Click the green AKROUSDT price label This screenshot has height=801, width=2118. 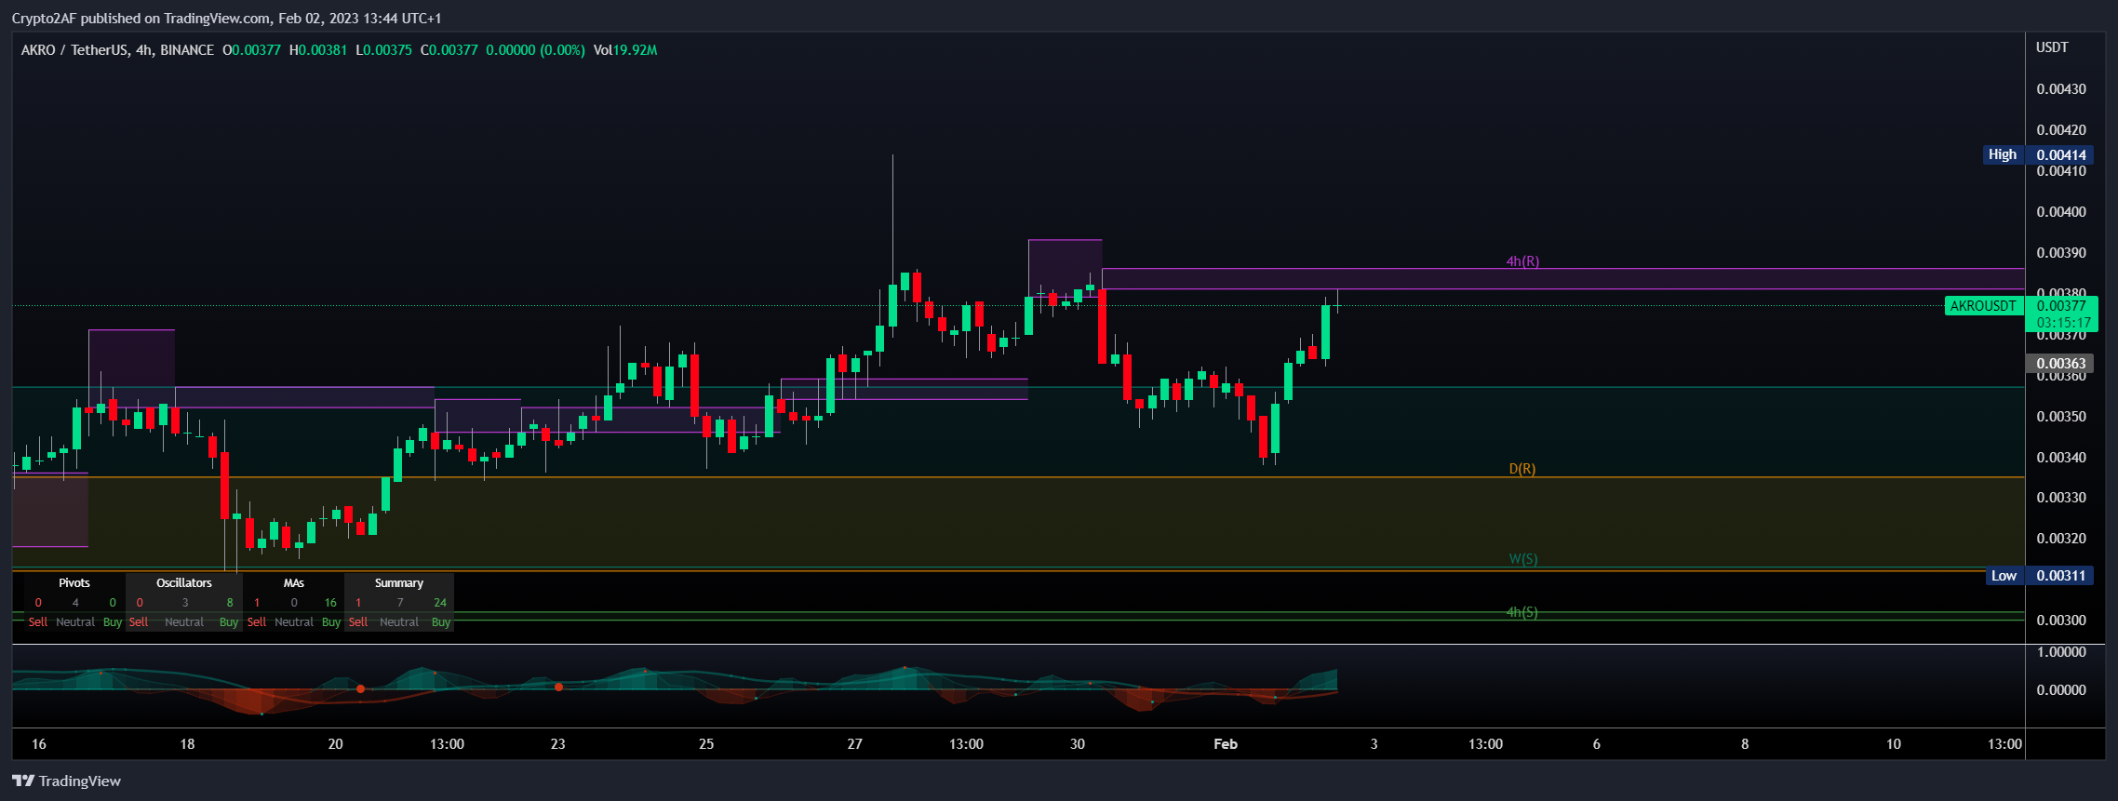coord(1984,305)
